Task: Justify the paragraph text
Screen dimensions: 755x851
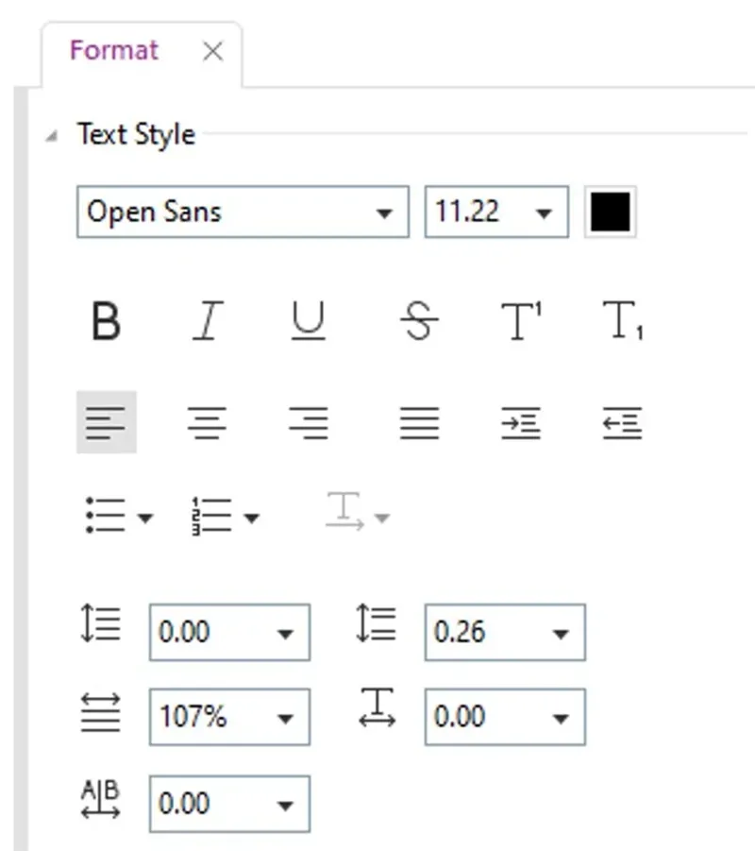Action: click(418, 422)
